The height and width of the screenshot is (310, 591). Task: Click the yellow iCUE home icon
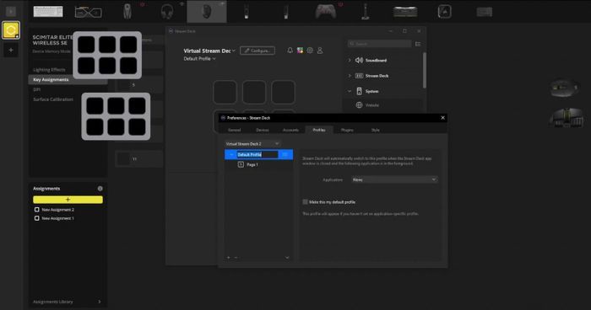11,30
